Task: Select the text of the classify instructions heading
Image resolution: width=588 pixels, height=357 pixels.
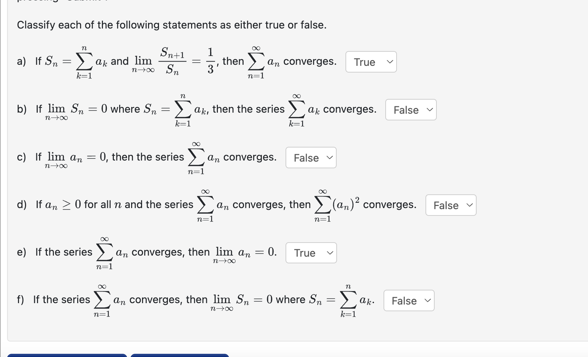Action: [172, 25]
